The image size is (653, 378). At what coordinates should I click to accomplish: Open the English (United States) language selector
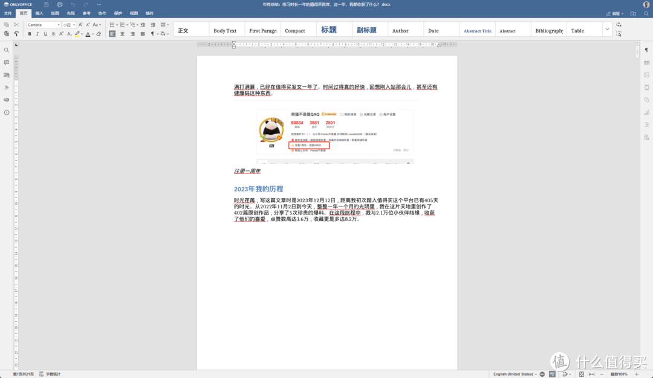point(514,374)
